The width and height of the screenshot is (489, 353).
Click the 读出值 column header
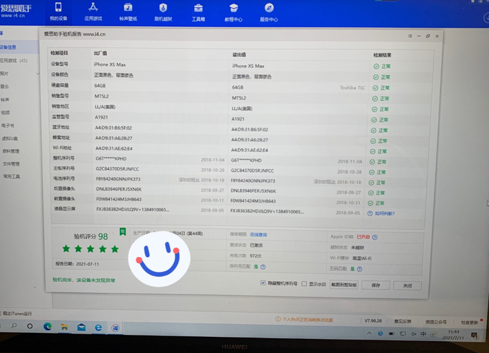[239, 54]
